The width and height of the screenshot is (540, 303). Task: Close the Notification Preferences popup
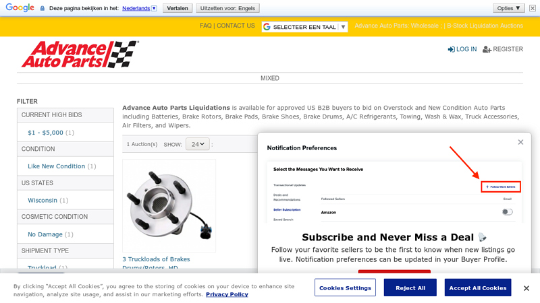tap(520, 142)
